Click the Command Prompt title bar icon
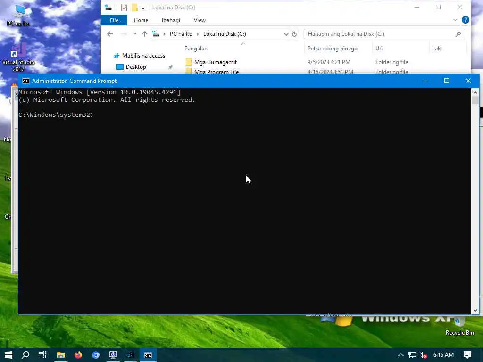Viewport: 483px width, 362px height. (26, 81)
